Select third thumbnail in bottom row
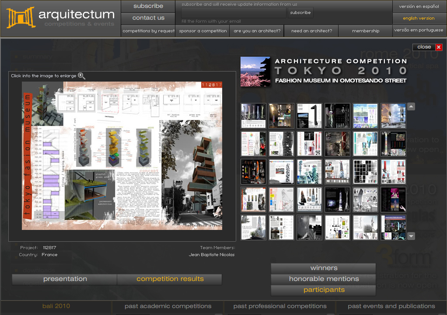The width and height of the screenshot is (447, 315). pos(309,227)
